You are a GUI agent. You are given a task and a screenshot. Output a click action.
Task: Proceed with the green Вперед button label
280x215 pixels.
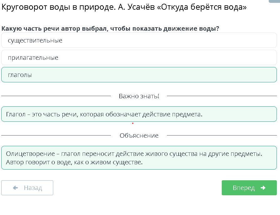tap(244, 188)
